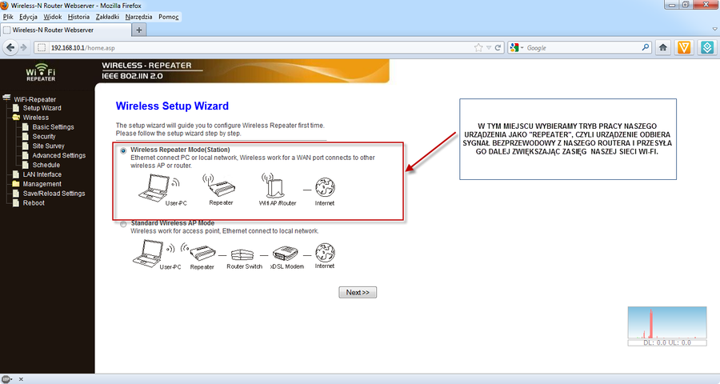The height and width of the screenshot is (384, 720).
Task: Click the search magnifier icon
Action: pyautogui.click(x=645, y=48)
